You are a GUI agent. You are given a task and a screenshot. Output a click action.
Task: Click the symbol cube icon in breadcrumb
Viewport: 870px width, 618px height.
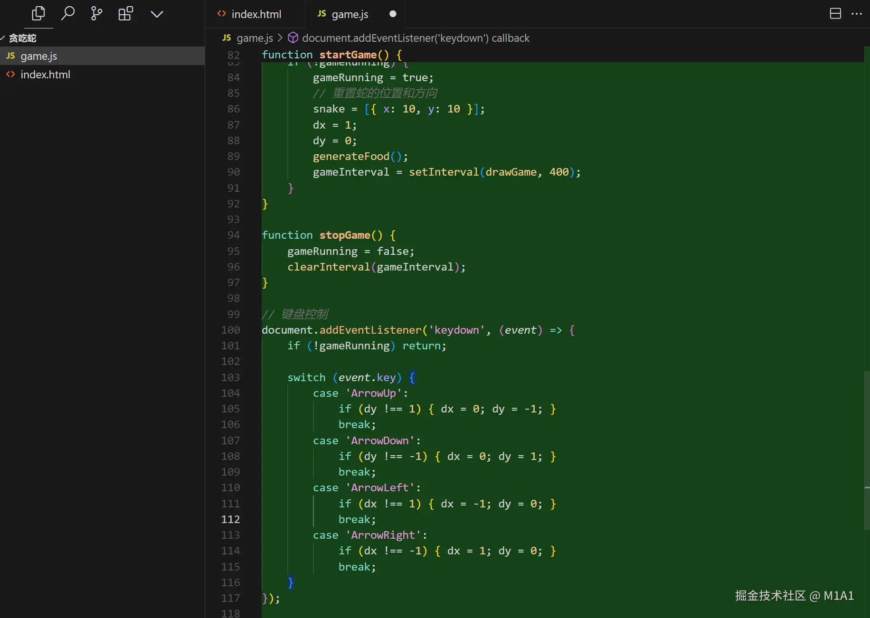[293, 38]
